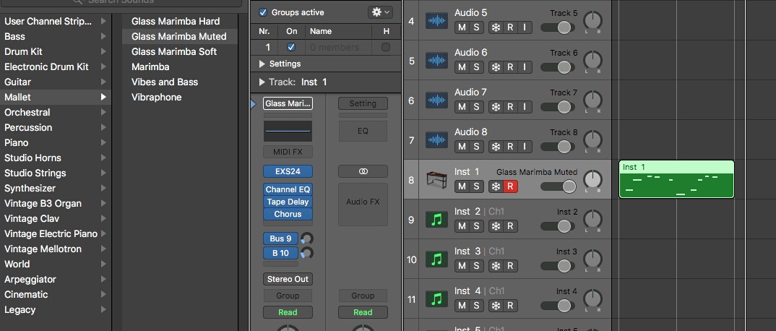Image resolution: width=776 pixels, height=331 pixels.
Task: Click the Audio 5 waveform track icon
Action: click(436, 21)
